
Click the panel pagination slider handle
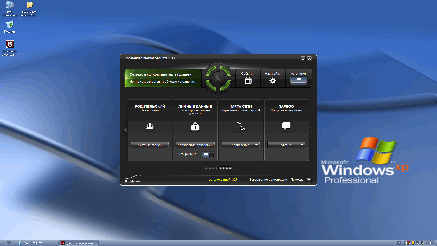(225, 168)
